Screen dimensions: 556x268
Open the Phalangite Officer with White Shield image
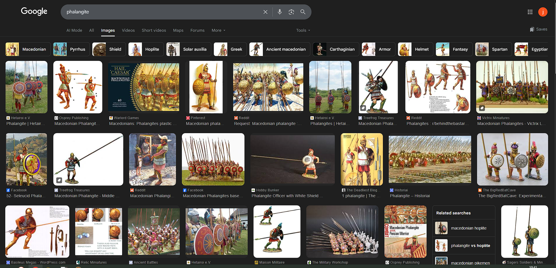point(293,159)
